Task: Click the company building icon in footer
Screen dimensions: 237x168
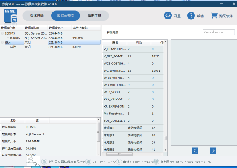Action: [44, 162]
